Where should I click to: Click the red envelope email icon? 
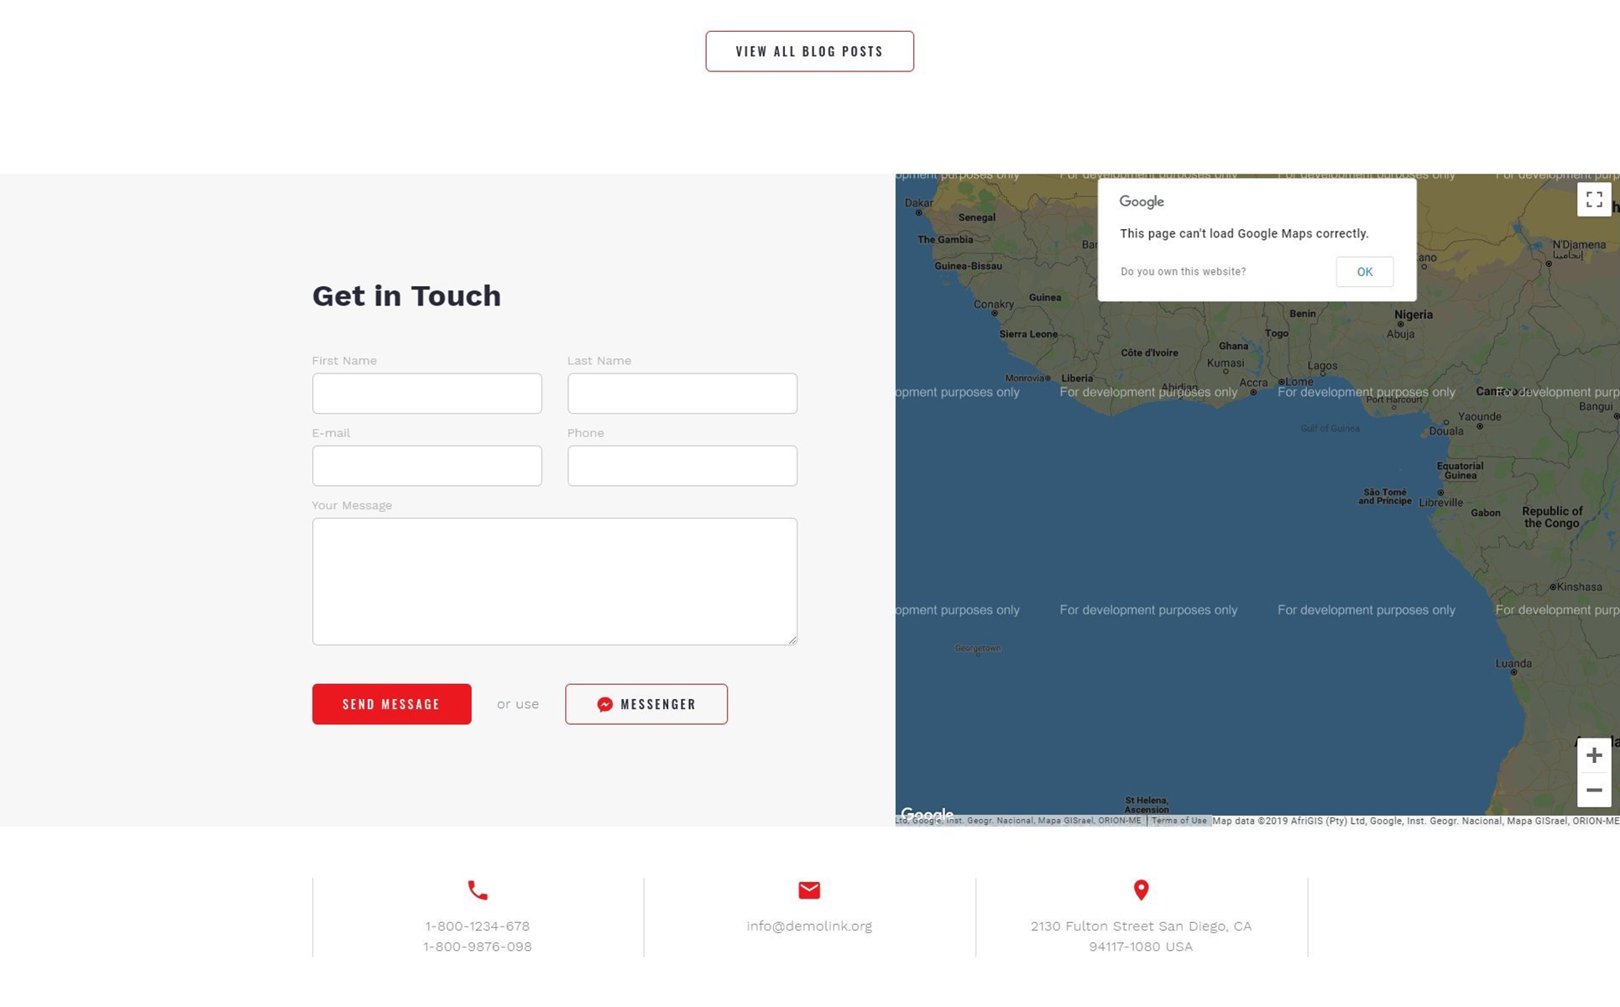tap(809, 890)
